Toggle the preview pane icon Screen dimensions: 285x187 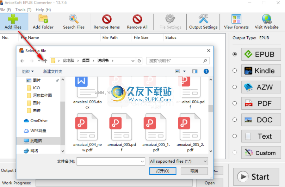(x=195, y=71)
